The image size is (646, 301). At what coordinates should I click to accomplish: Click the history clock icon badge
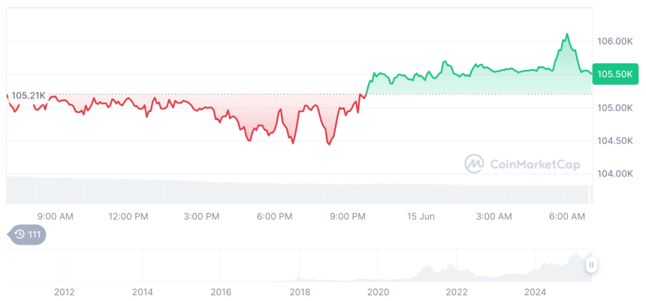(27, 235)
